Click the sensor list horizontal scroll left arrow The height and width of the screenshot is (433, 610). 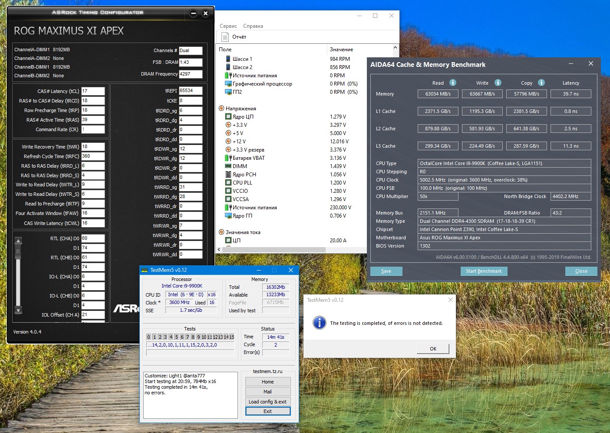pyautogui.click(x=219, y=250)
